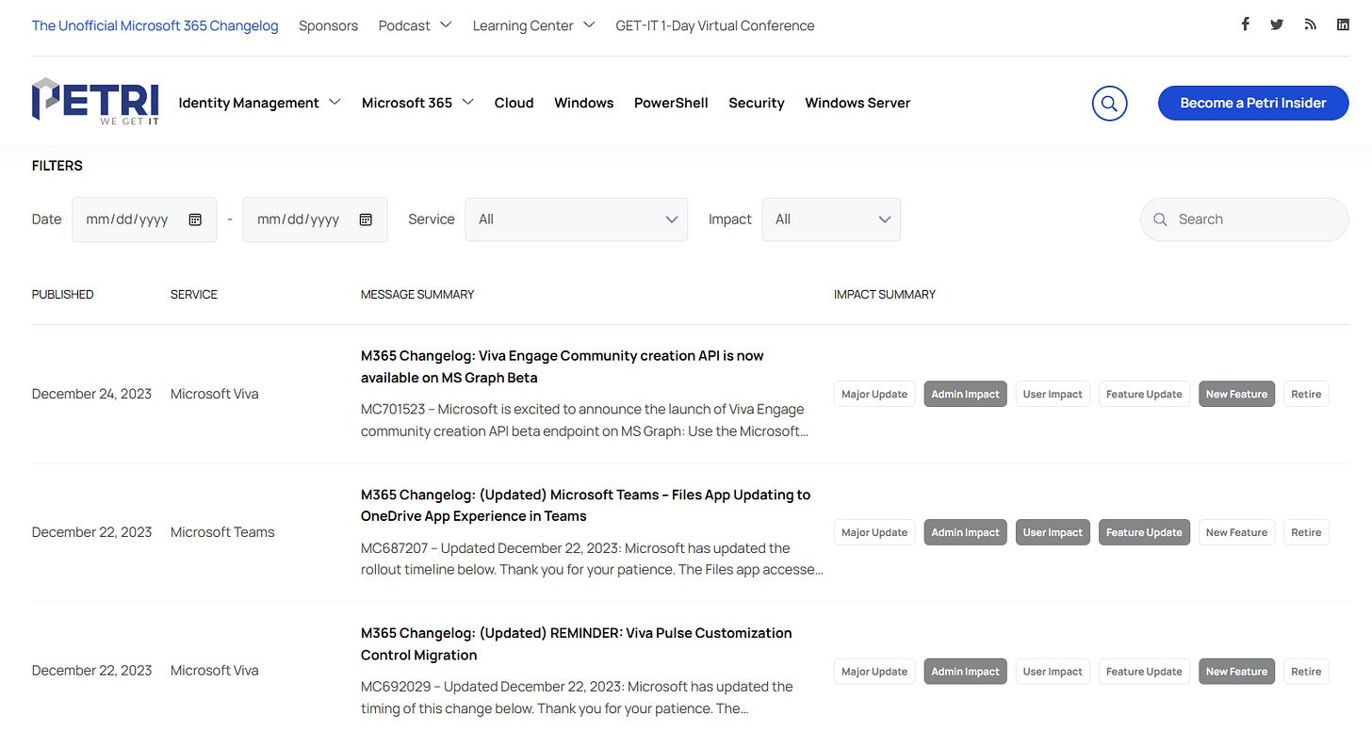Toggle Major Update tag in Teams Files row

click(x=874, y=532)
